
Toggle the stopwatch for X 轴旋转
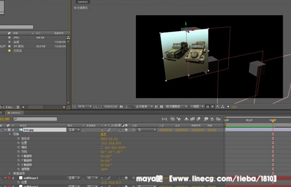coord(18,156)
